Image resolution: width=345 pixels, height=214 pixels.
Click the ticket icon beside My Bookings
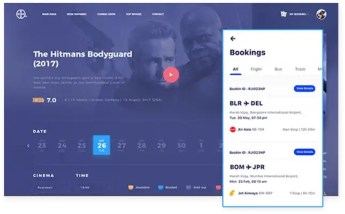283,14
